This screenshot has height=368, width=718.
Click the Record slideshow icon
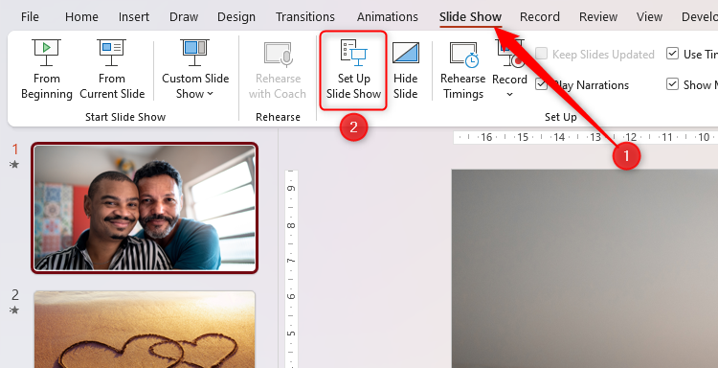[x=509, y=54]
